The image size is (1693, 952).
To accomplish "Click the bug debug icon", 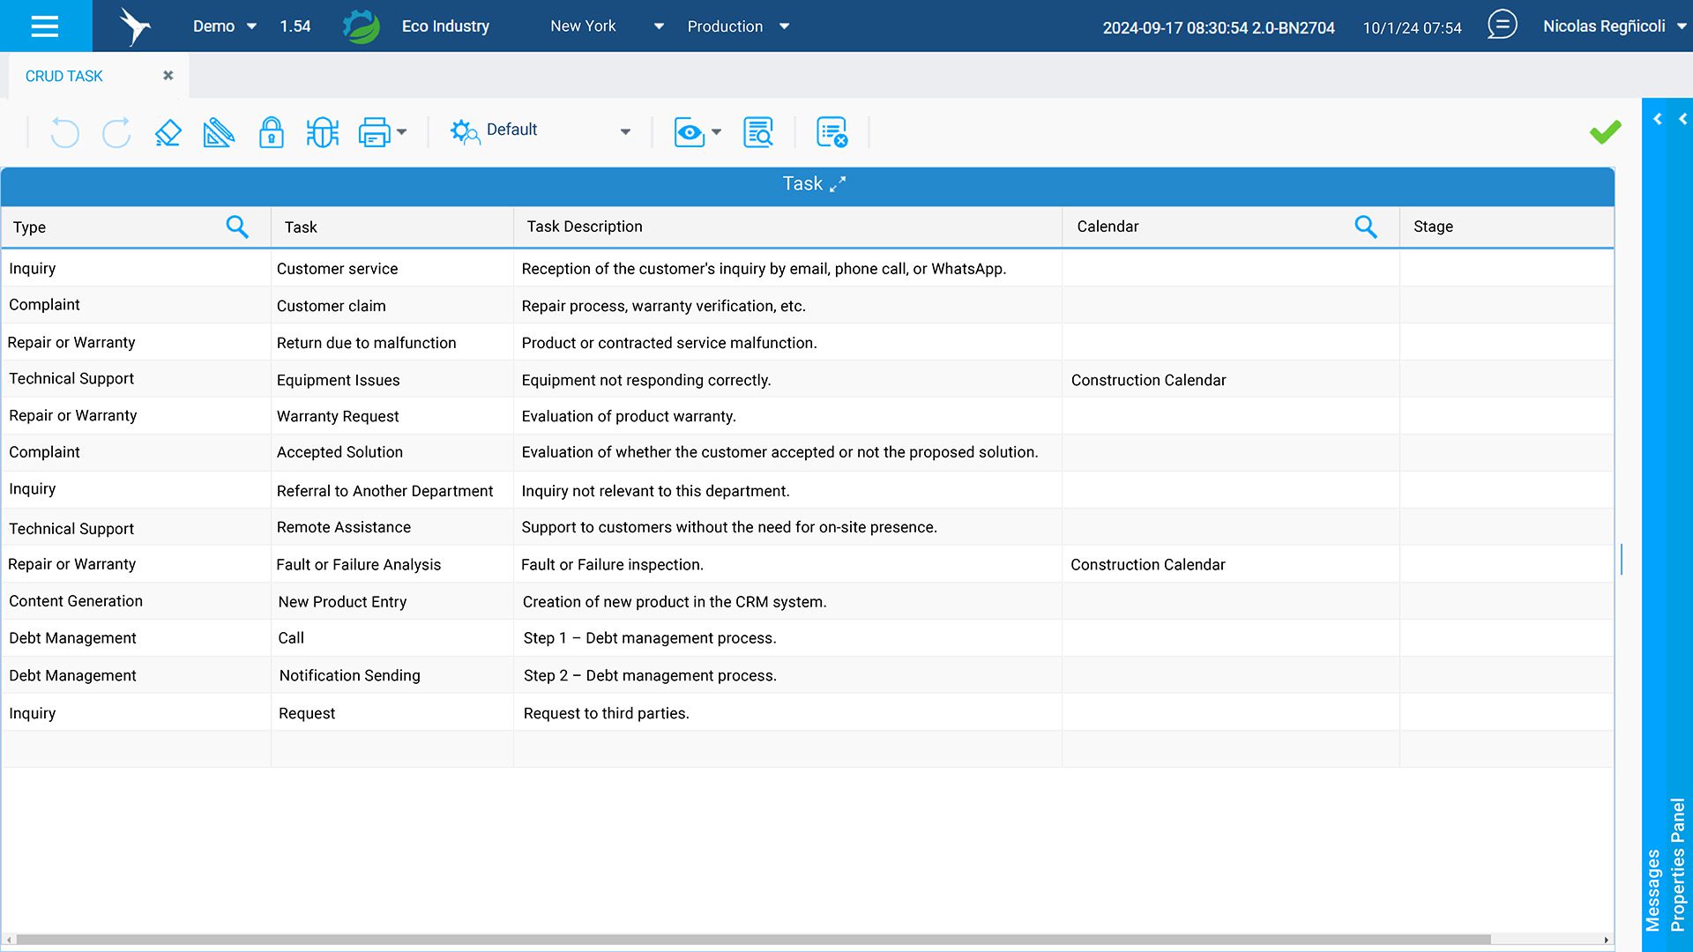I will click(322, 132).
